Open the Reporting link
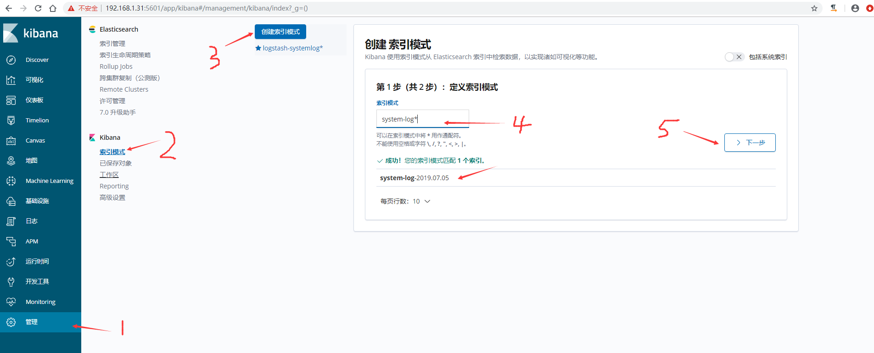The width and height of the screenshot is (874, 353). coord(114,186)
